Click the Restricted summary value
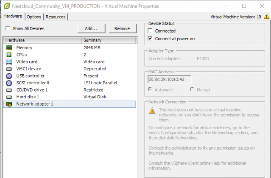Screen dimensions: 271x178 pyautogui.click(x=93, y=90)
